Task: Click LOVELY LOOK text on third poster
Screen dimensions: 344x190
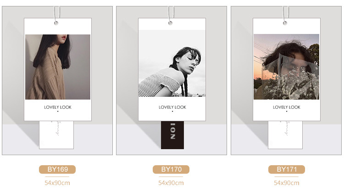Action: pos(287,107)
